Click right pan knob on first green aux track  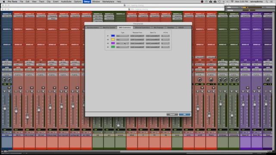click(225, 80)
